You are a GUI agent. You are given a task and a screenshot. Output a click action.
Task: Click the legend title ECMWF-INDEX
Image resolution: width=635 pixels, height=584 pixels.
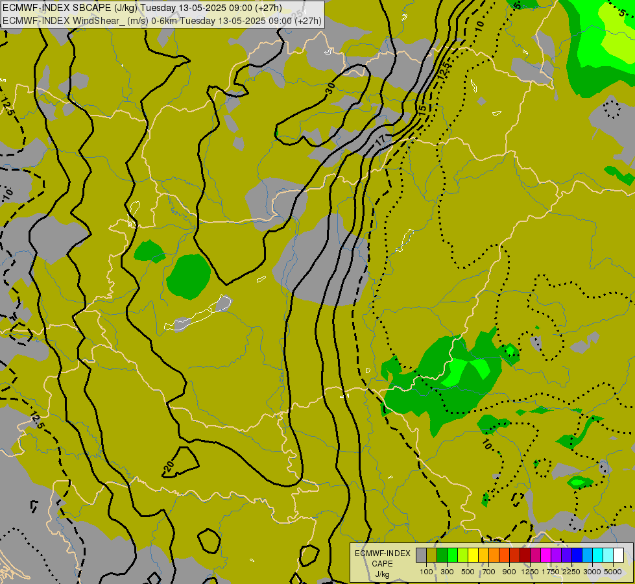383,554
